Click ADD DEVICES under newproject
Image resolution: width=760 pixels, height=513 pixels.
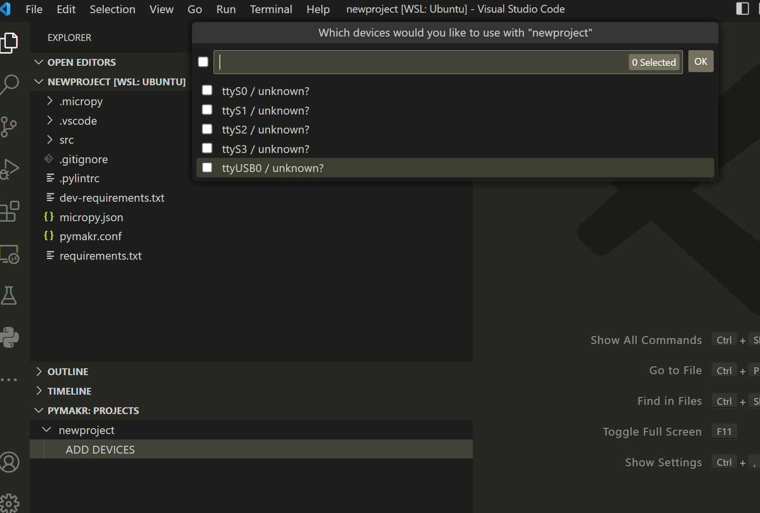[x=100, y=449]
